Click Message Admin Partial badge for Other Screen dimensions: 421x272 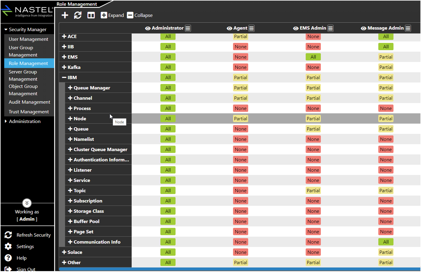pyautogui.click(x=386, y=262)
